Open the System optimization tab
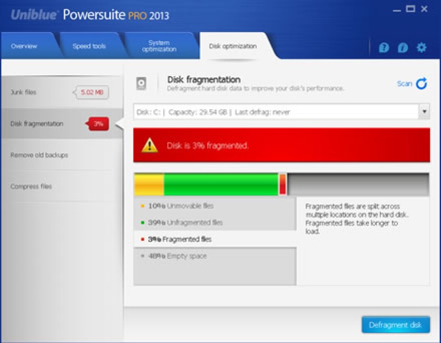The width and height of the screenshot is (441, 343). (x=159, y=46)
